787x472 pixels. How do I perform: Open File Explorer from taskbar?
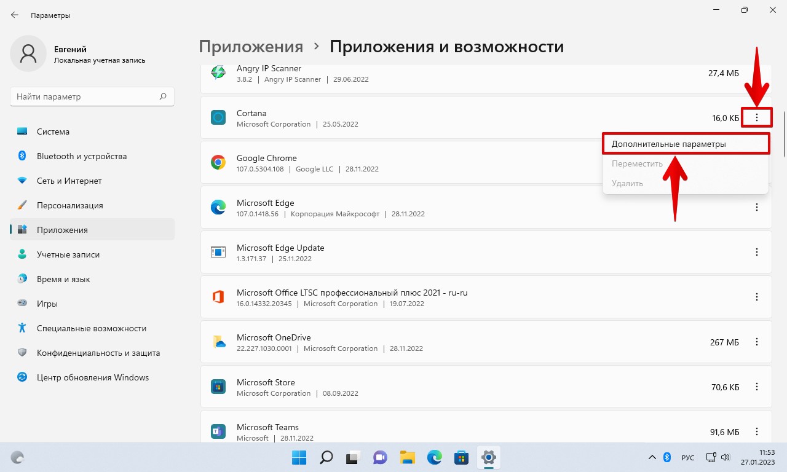(x=407, y=457)
